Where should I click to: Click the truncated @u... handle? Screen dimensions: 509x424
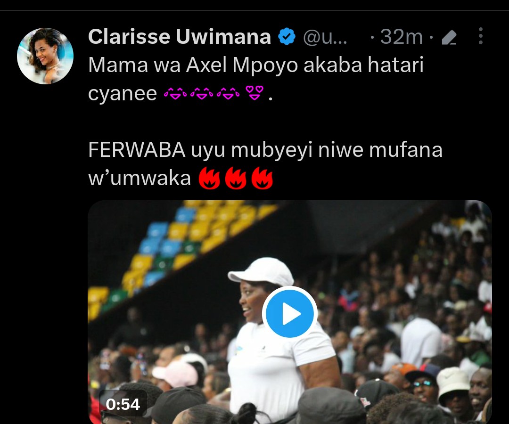pyautogui.click(x=325, y=37)
